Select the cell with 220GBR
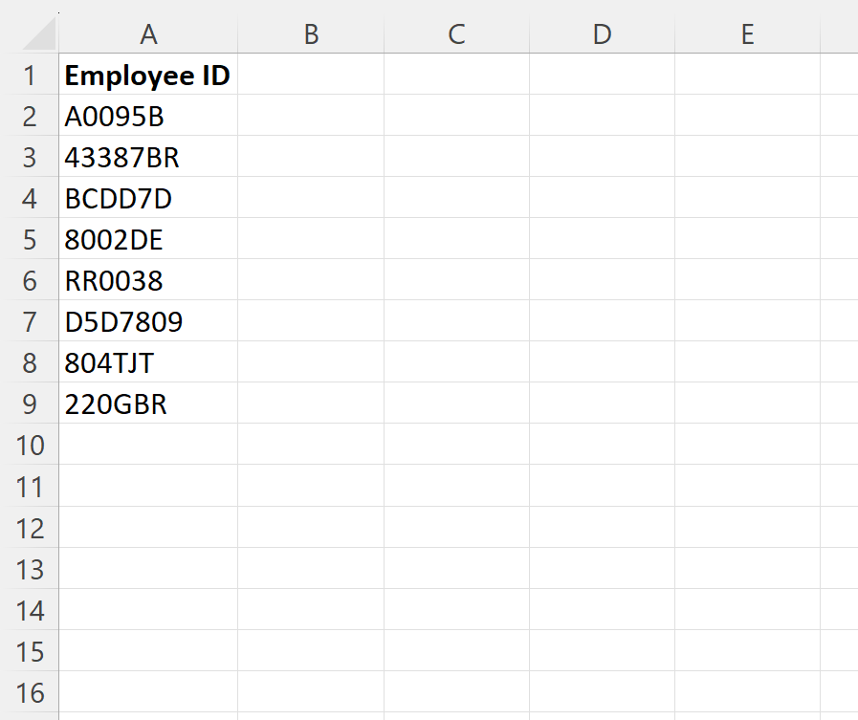Viewport: 858px width, 720px height. point(148,404)
